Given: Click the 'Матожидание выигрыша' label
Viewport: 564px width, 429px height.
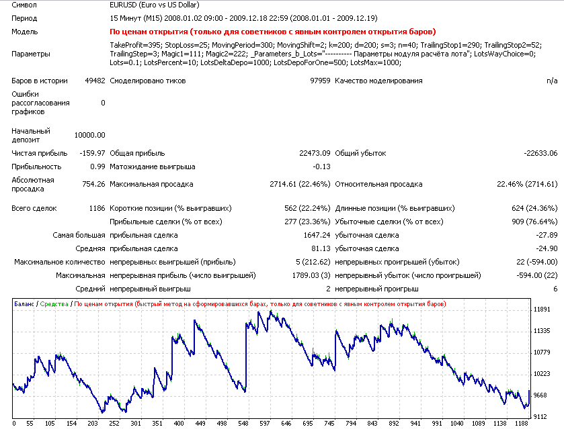Looking at the screenshot, I should pyautogui.click(x=153, y=166).
